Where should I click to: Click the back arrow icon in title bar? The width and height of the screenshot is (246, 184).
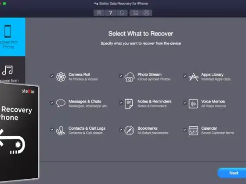coord(96,4)
